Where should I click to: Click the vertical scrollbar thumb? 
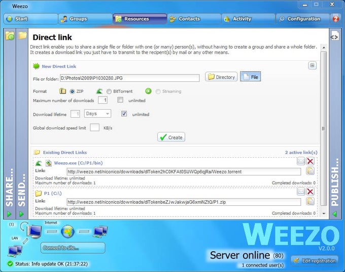(324, 128)
